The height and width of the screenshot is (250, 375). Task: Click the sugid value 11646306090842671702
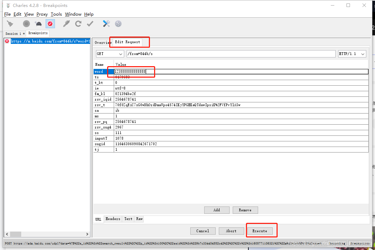pos(136,144)
